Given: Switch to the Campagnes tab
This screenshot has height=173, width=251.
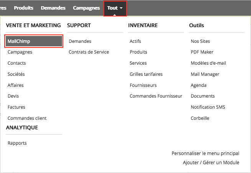Looking at the screenshot, I should point(86,8).
